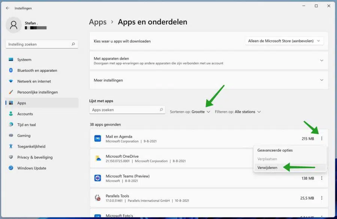Open three-dot menu for Microsoft Teams
337x219 pixels.
click(x=322, y=178)
